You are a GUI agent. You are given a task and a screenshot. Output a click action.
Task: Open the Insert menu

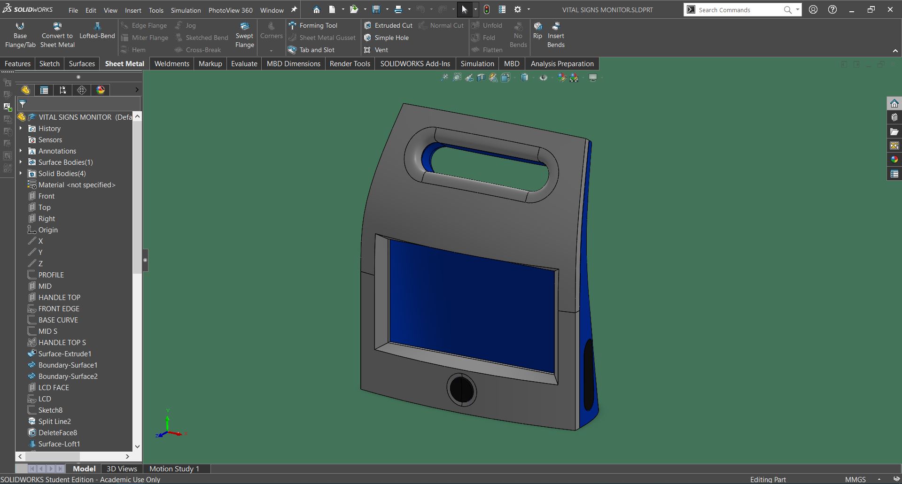133,10
